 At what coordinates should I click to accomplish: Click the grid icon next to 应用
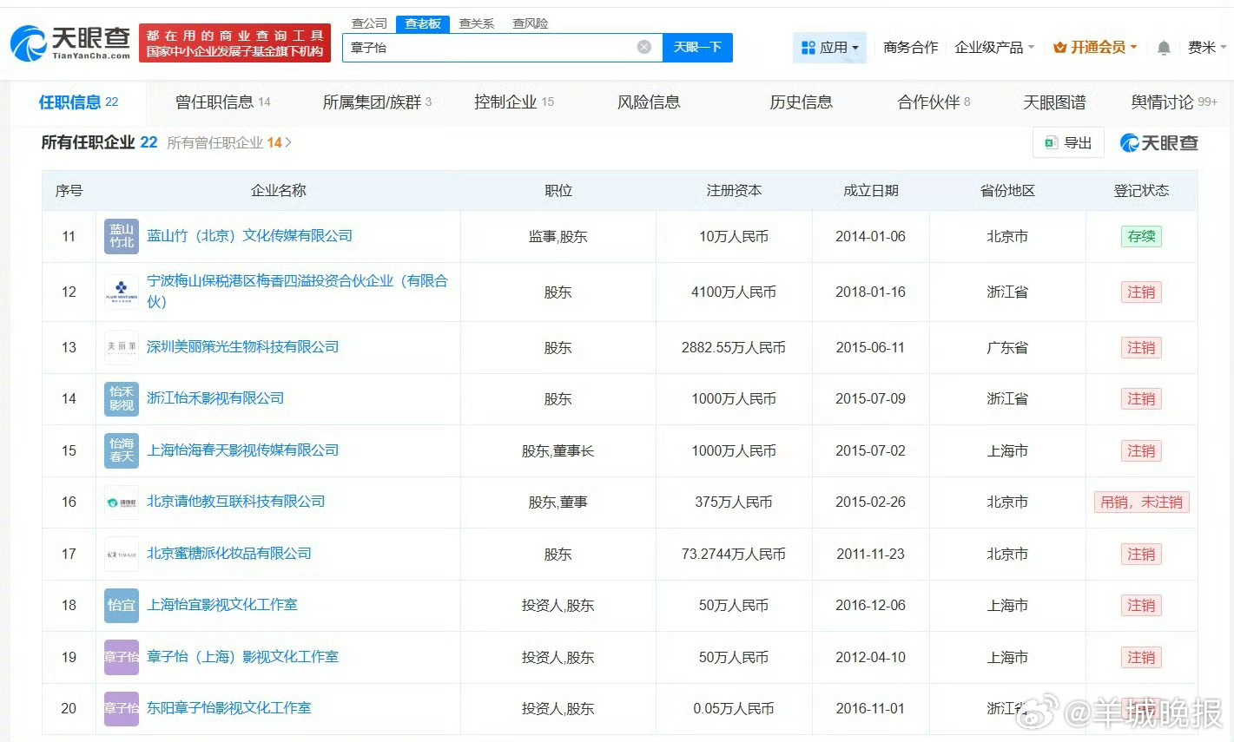808,48
